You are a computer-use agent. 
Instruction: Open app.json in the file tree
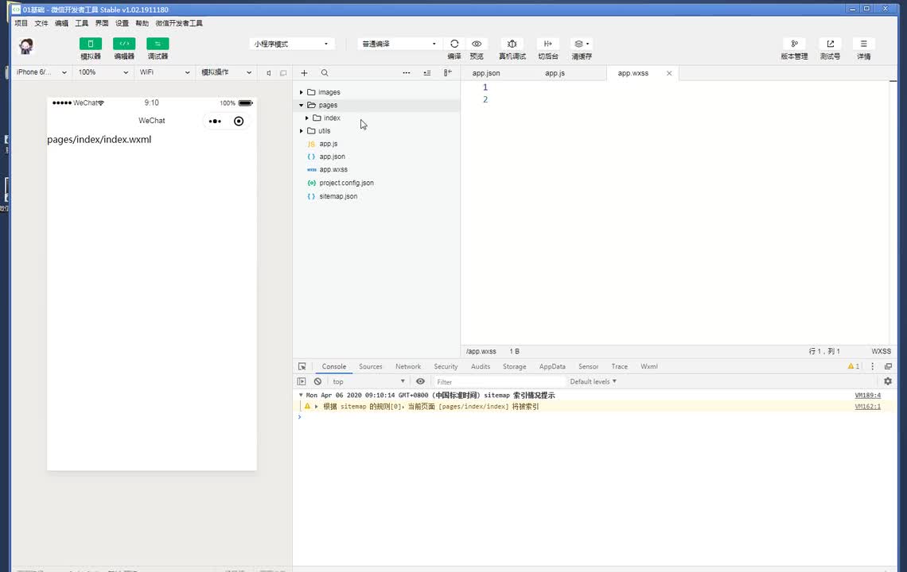[332, 157]
